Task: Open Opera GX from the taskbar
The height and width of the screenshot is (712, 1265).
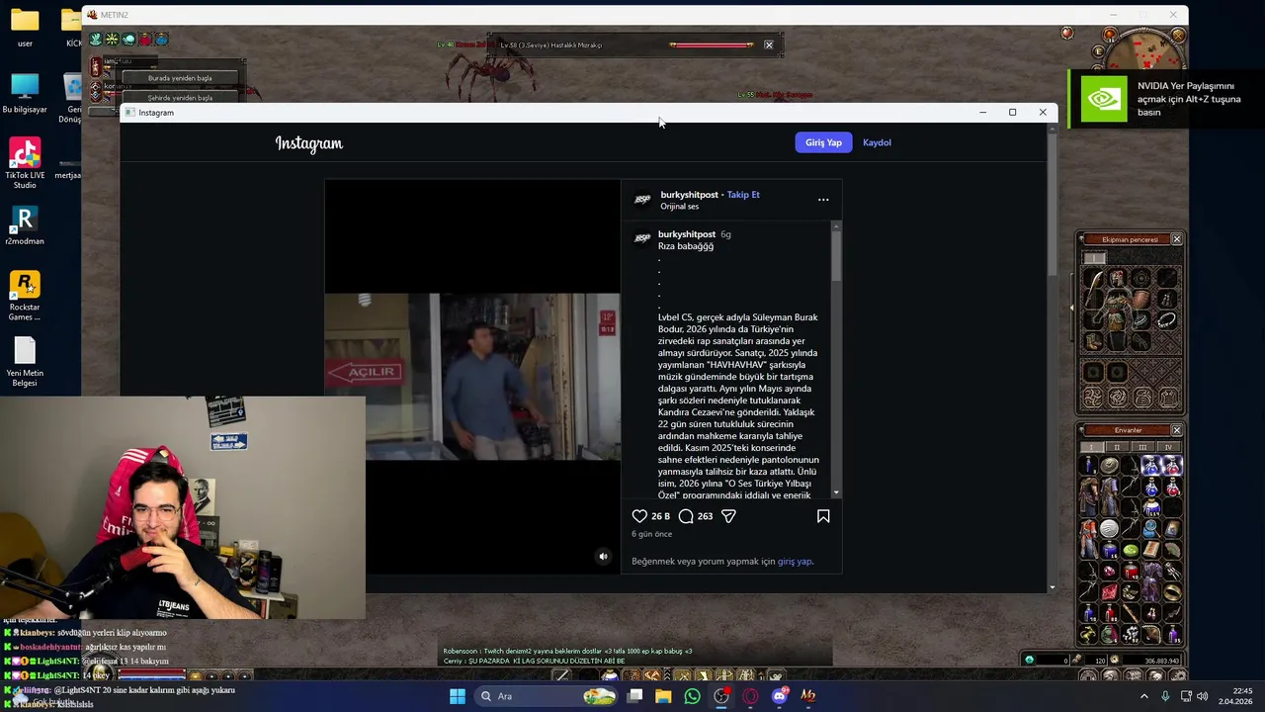Action: click(x=750, y=696)
